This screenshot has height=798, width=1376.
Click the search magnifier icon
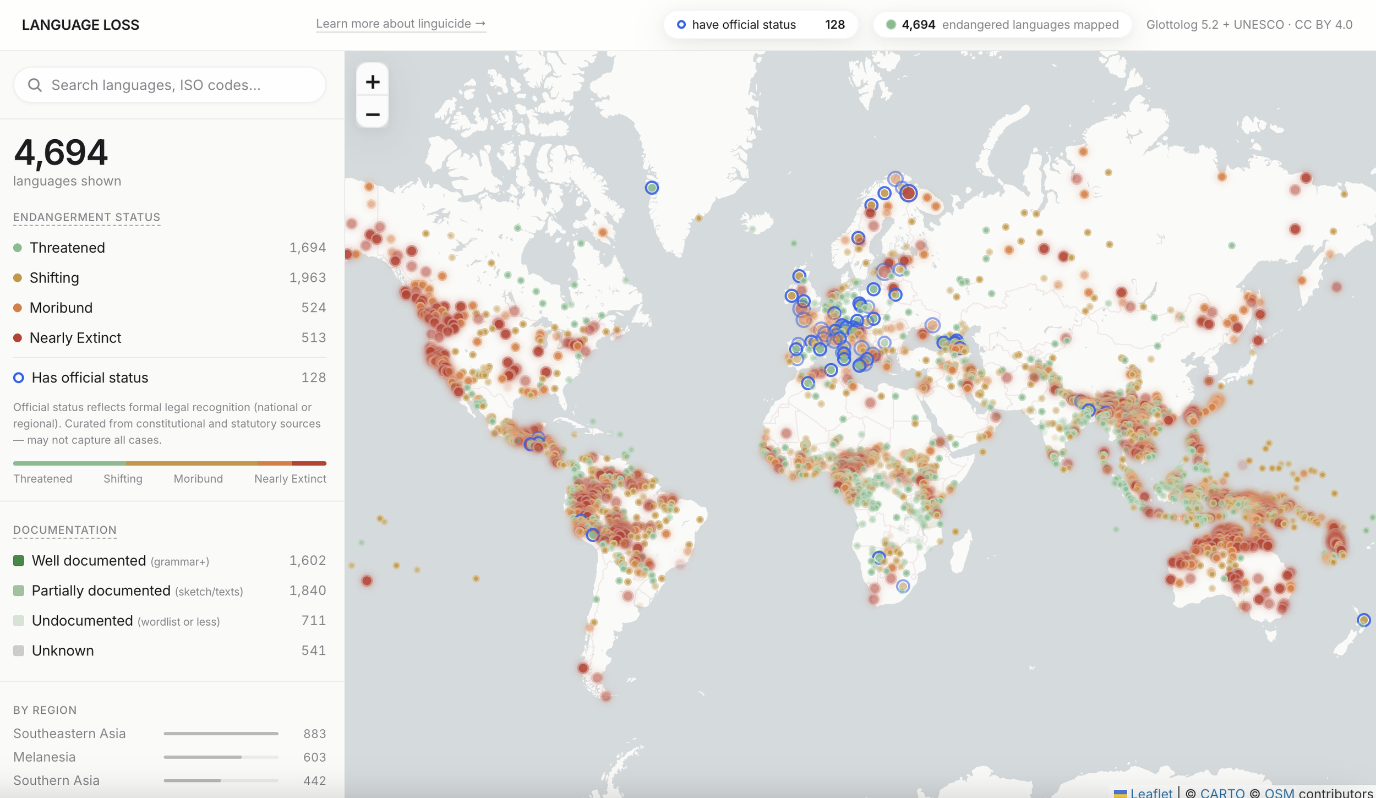click(35, 85)
